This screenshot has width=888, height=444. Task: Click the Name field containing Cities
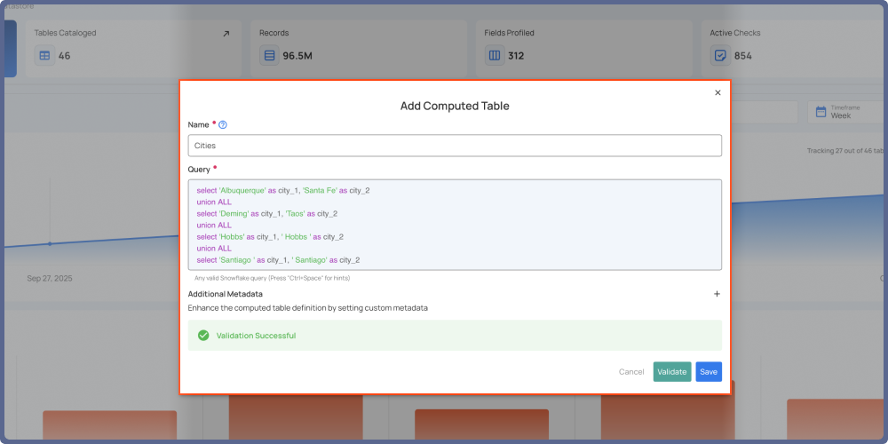tap(455, 146)
